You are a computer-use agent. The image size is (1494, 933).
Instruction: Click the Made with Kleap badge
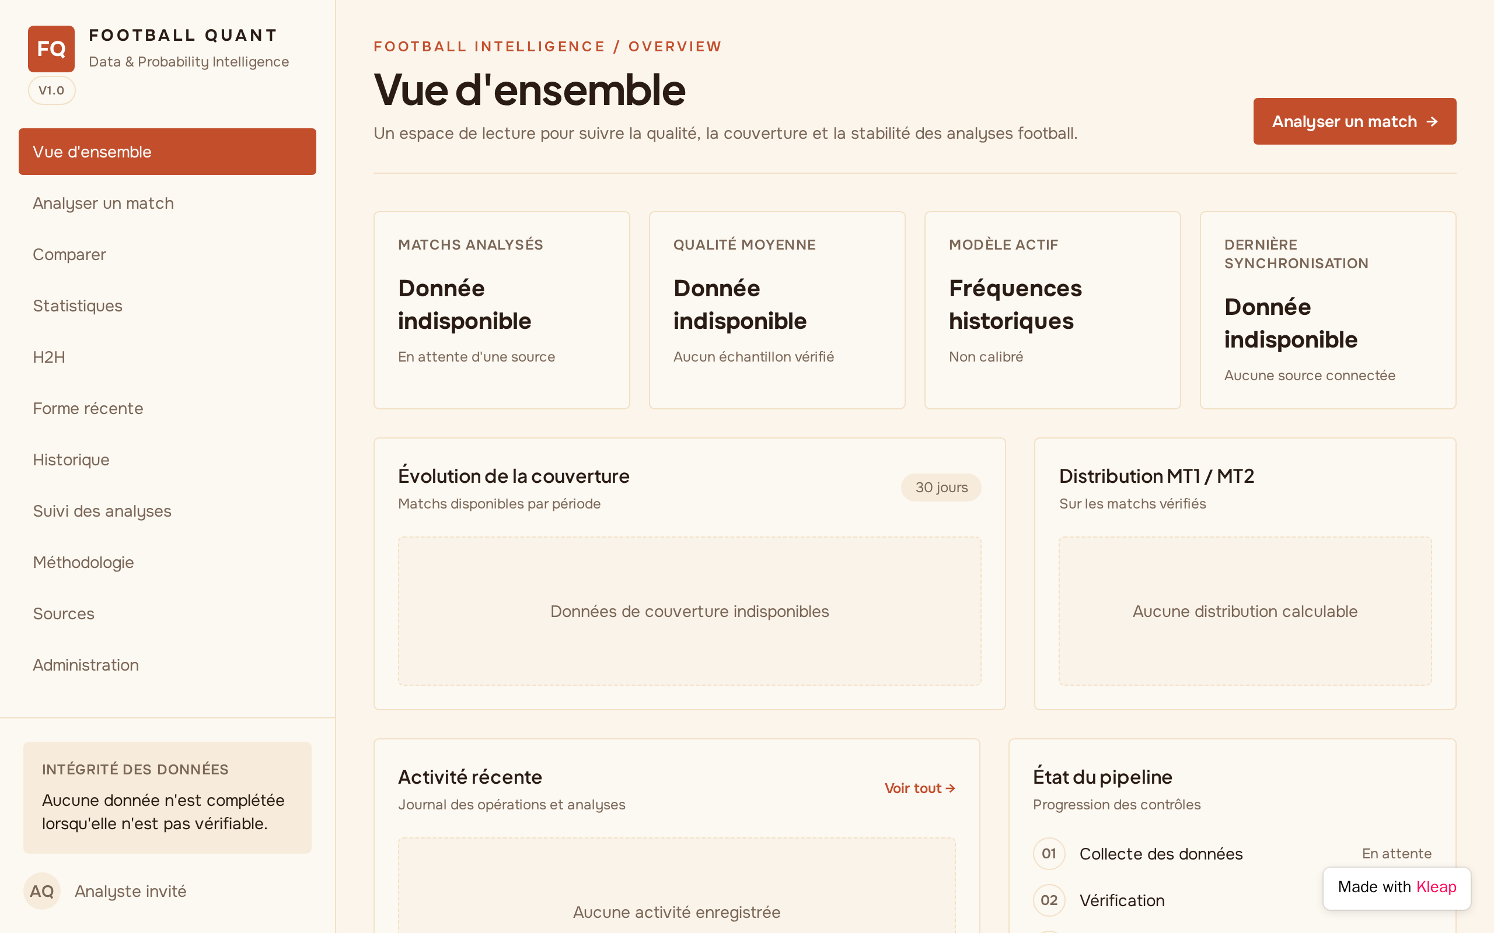[x=1397, y=888]
